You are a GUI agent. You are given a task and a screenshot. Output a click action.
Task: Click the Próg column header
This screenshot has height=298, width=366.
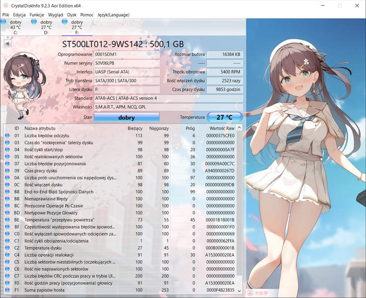coord(190,128)
